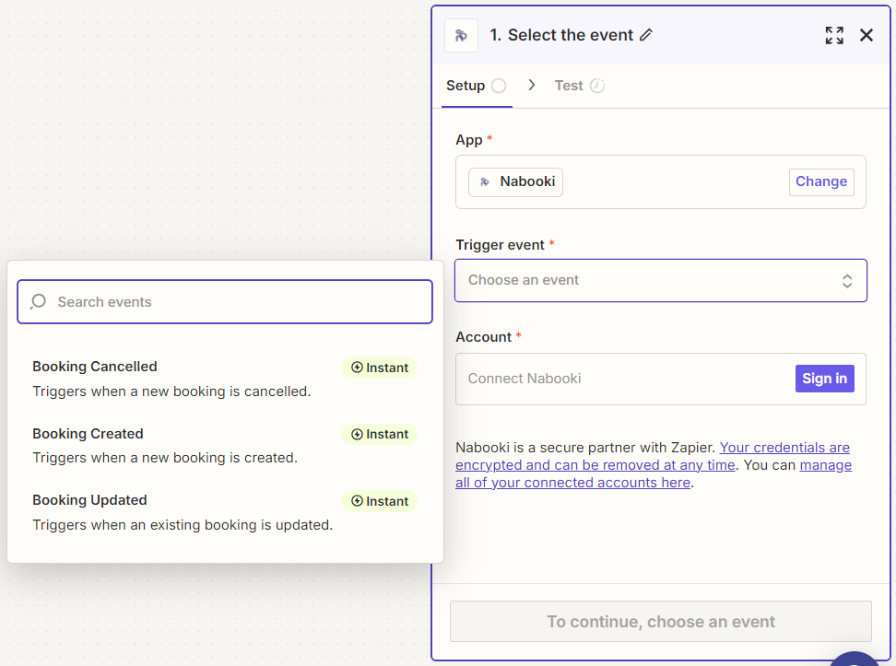Click Instant badge for Booking Updated
Image resolution: width=896 pixels, height=666 pixels.
380,501
